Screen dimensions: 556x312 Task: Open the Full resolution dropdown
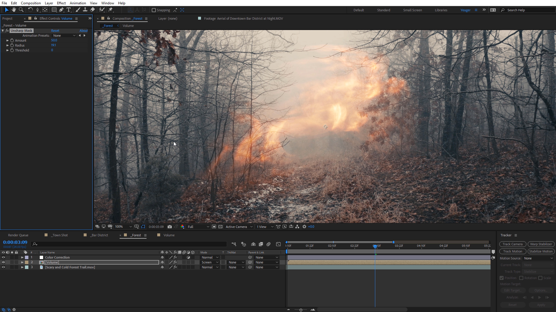[198, 227]
